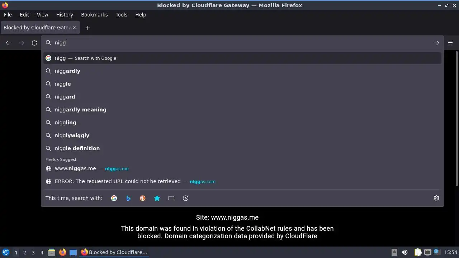Click the notification tray icon with badge
This screenshot has height=258, width=459.
coord(437,252)
